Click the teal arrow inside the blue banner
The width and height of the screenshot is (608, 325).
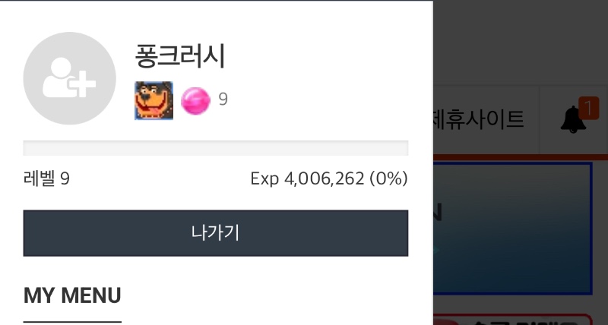[436, 250]
